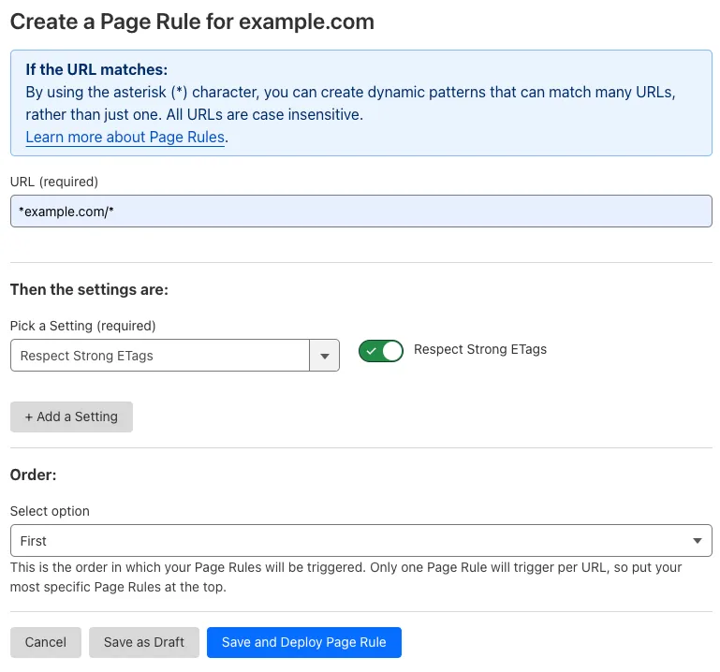Expand the Order dropdown showing First
Viewport: 720px width, 672px height.
[360, 541]
